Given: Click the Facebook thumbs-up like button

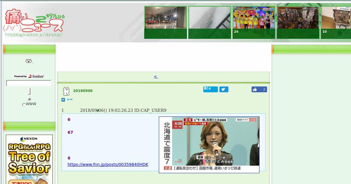Looking at the screenshot, I should pyautogui.click(x=259, y=89).
